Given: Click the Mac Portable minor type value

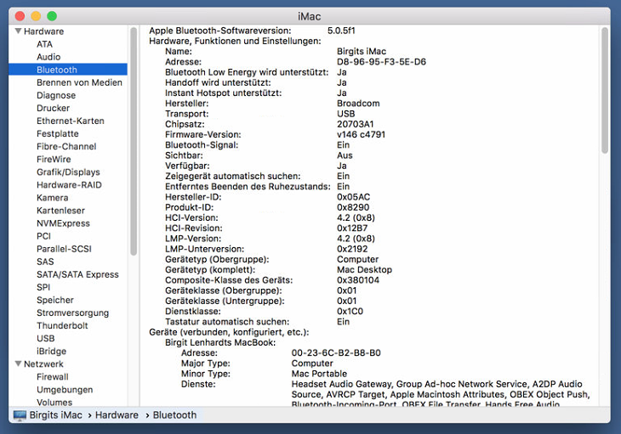Looking at the screenshot, I should (319, 374).
